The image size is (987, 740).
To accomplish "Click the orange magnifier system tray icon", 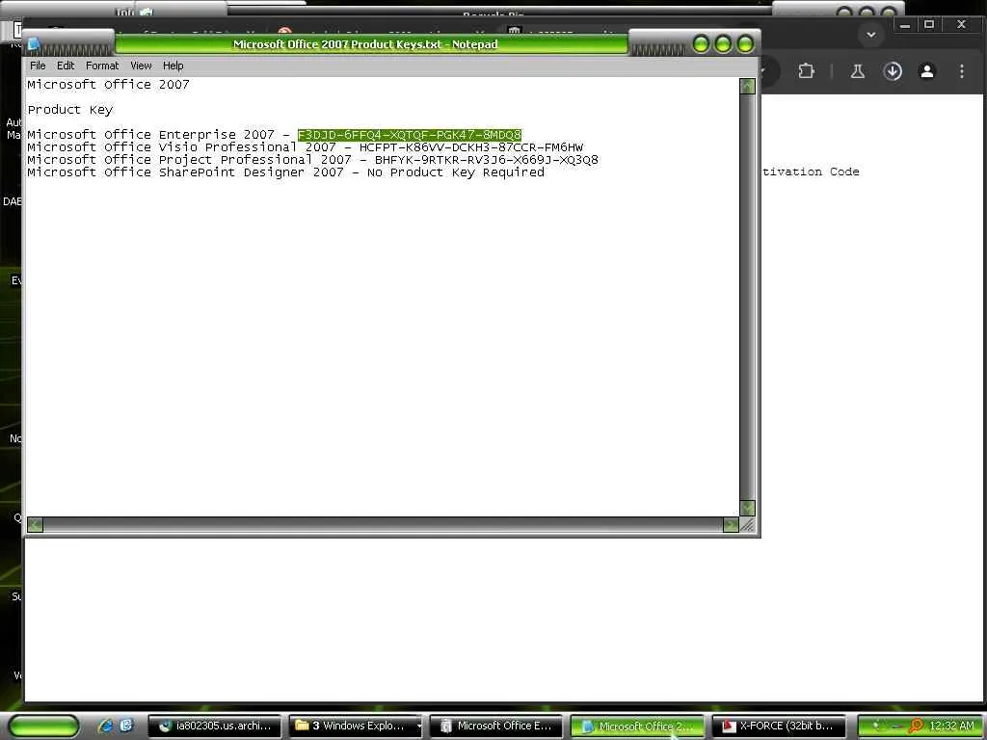I will coord(916,727).
